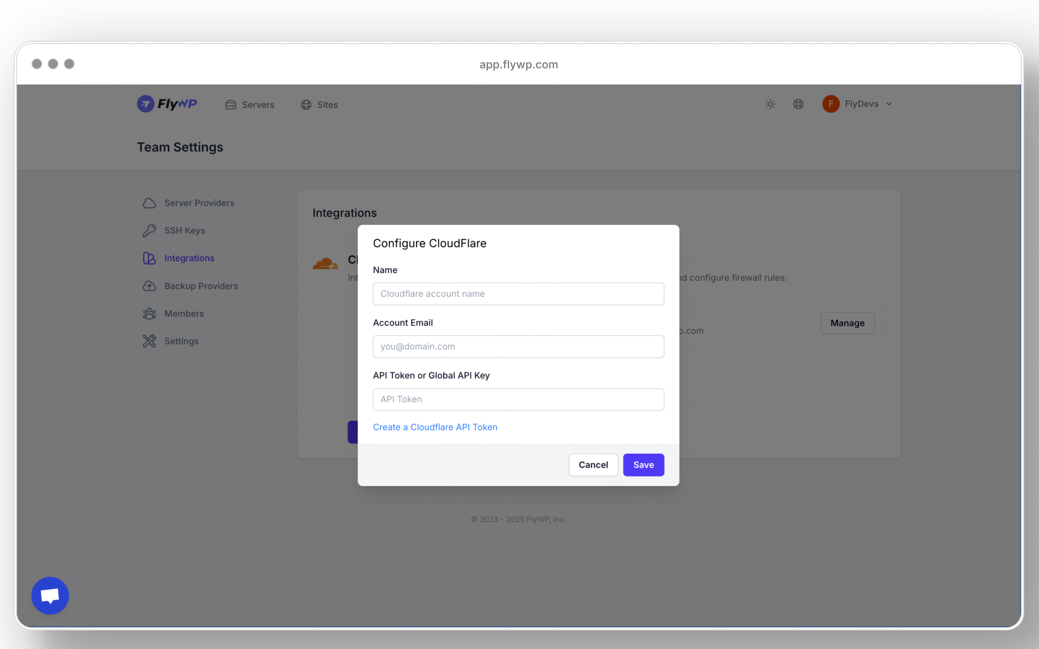Image resolution: width=1039 pixels, height=649 pixels.
Task: Open Create a Cloudflare API Token link
Action: [435, 427]
